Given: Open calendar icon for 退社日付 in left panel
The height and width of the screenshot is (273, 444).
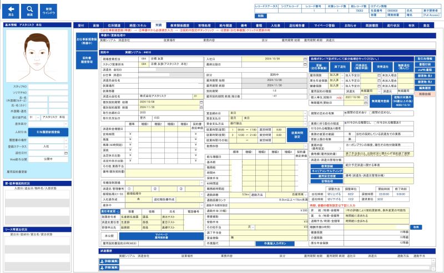Looking at the screenshot, I should pyautogui.click(x=66, y=153).
